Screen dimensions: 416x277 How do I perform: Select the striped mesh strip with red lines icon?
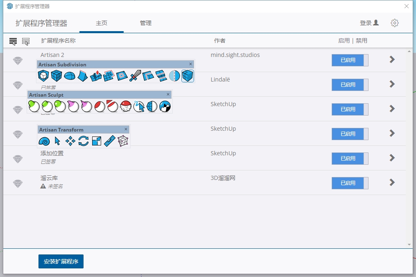(161, 76)
